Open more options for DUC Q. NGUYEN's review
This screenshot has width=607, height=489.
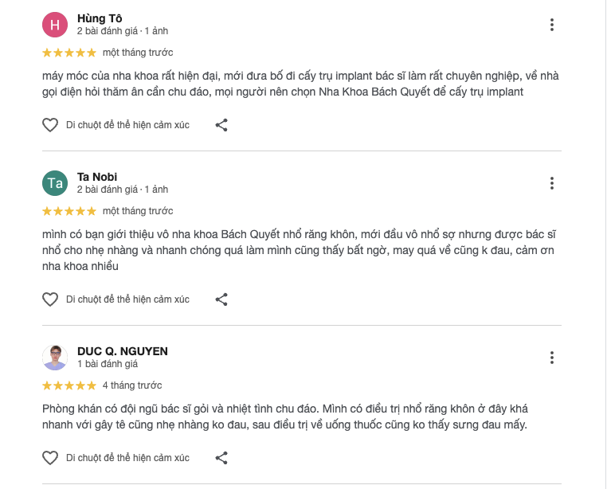point(551,358)
